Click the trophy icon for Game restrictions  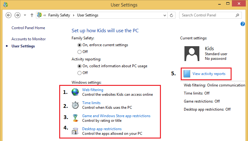pyautogui.click(x=75, y=118)
